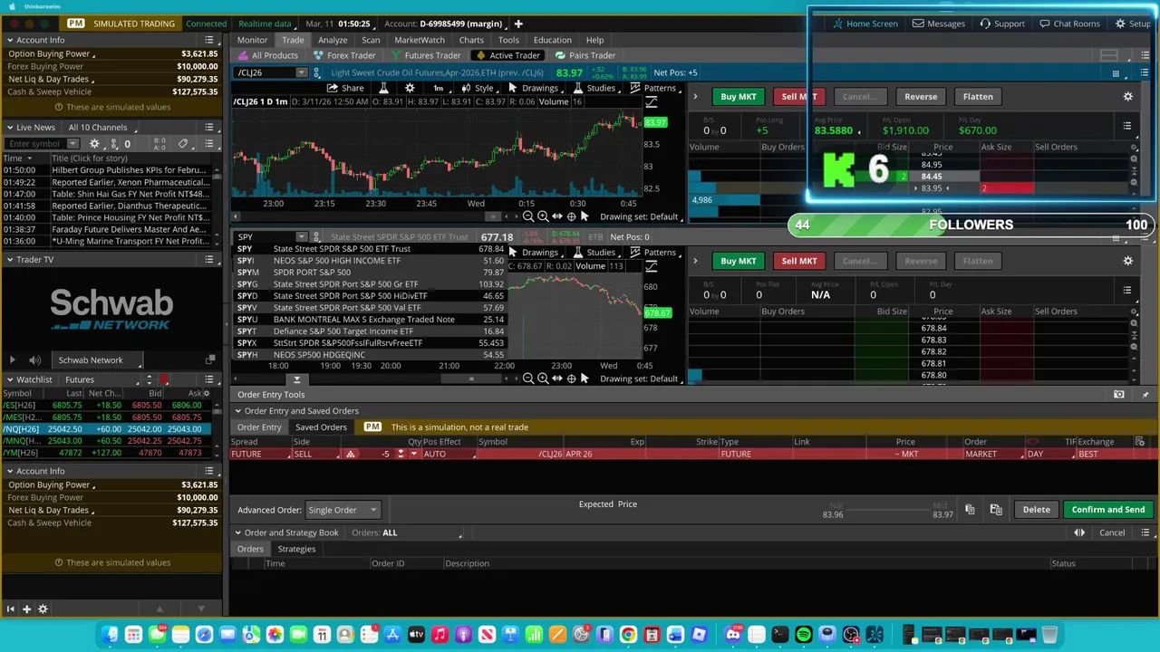Toggle buy/sell side icon on the order row

(x=351, y=454)
